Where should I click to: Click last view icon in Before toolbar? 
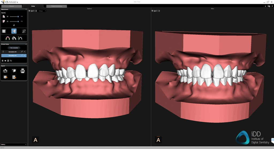tap(36, 11)
